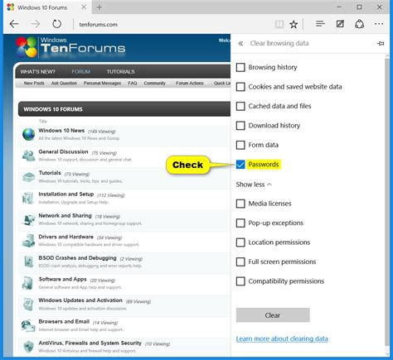393x360 pixels.
Task: Open the Installation and Setup forum
Action: (66, 194)
